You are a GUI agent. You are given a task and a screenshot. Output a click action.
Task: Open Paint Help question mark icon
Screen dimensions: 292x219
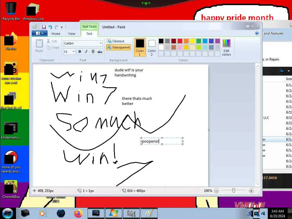click(x=257, y=33)
